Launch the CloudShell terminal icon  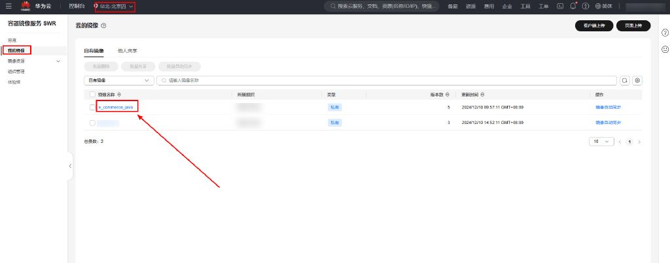[560, 7]
